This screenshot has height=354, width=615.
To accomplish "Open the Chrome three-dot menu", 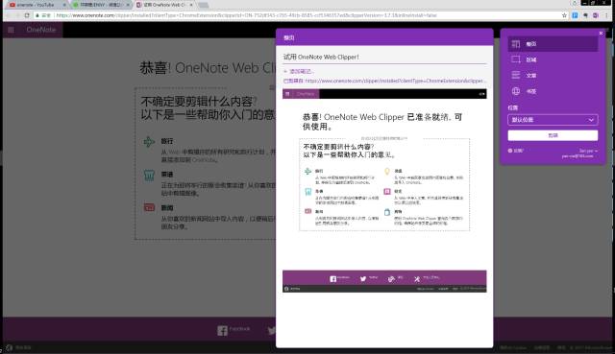I will click(606, 15).
